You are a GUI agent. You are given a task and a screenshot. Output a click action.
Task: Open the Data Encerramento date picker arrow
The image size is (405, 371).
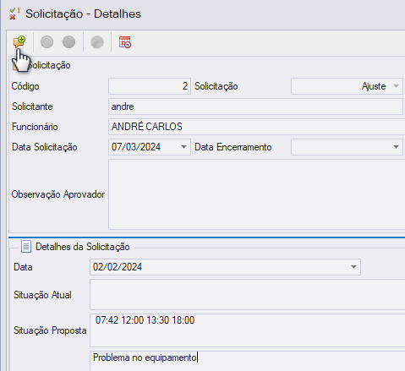point(396,147)
